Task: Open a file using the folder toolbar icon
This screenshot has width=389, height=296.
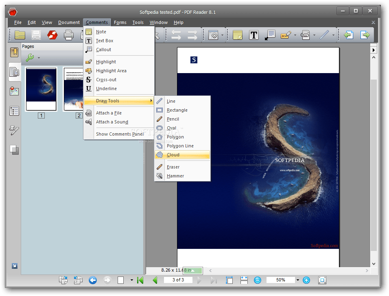Action: pos(20,35)
